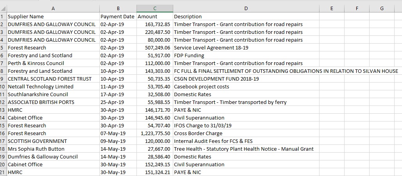The width and height of the screenshot is (402, 176).
Task: Select the Casebook project costs cell
Action: pos(201,86)
